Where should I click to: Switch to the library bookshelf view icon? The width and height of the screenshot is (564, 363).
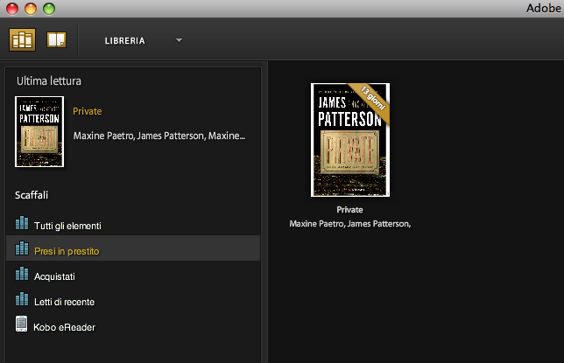(22, 40)
